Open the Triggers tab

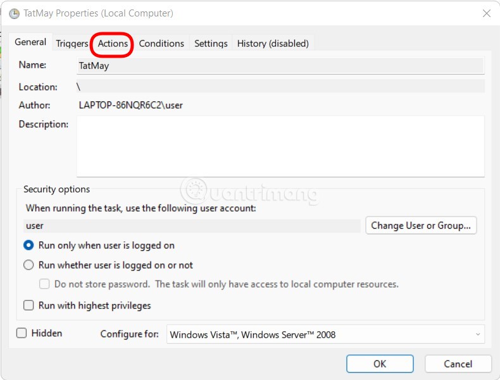(72, 44)
